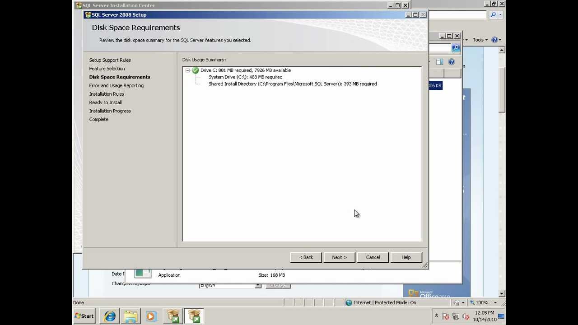Viewport: 578px width, 325px height.
Task: Click the network tray icon
Action: click(456, 316)
